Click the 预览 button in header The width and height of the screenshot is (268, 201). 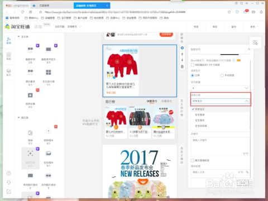tap(196, 27)
